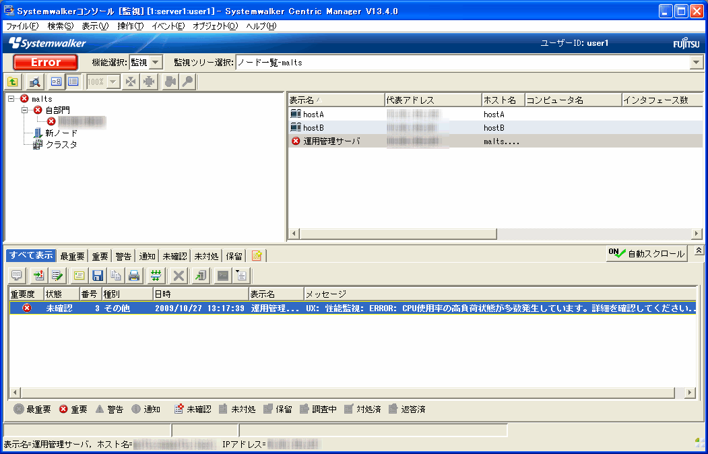Select hostB row in node list

point(495,128)
